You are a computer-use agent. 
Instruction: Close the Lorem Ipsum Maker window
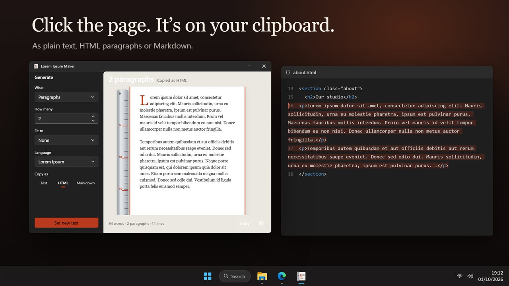[x=264, y=66]
